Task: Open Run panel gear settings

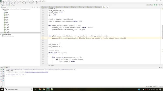Action: point(160,67)
